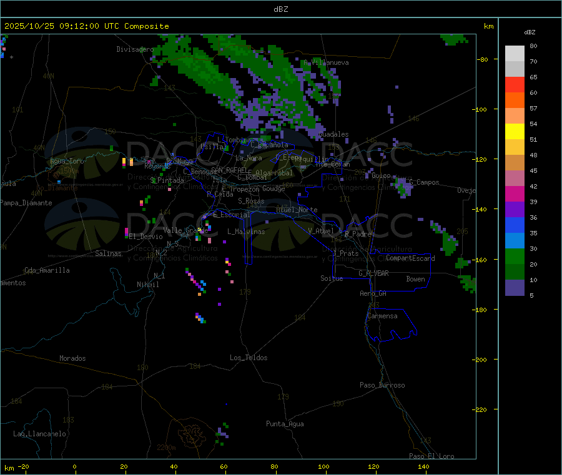The height and width of the screenshot is (475, 562).
Task: Click the 100 km horizontal axis tick
Action: pos(323,466)
